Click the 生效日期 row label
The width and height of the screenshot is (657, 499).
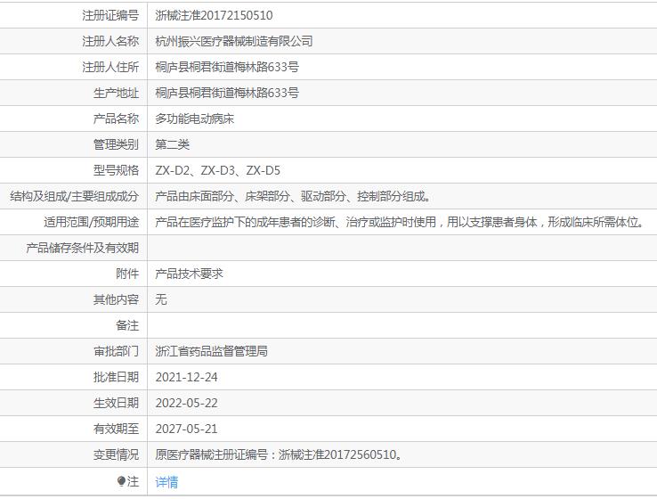(116, 403)
